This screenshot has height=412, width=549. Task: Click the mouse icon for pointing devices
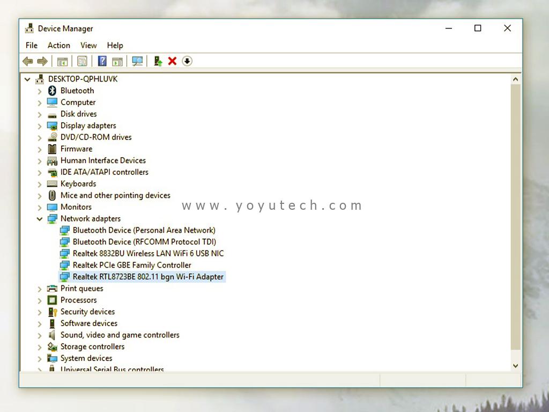click(x=52, y=195)
